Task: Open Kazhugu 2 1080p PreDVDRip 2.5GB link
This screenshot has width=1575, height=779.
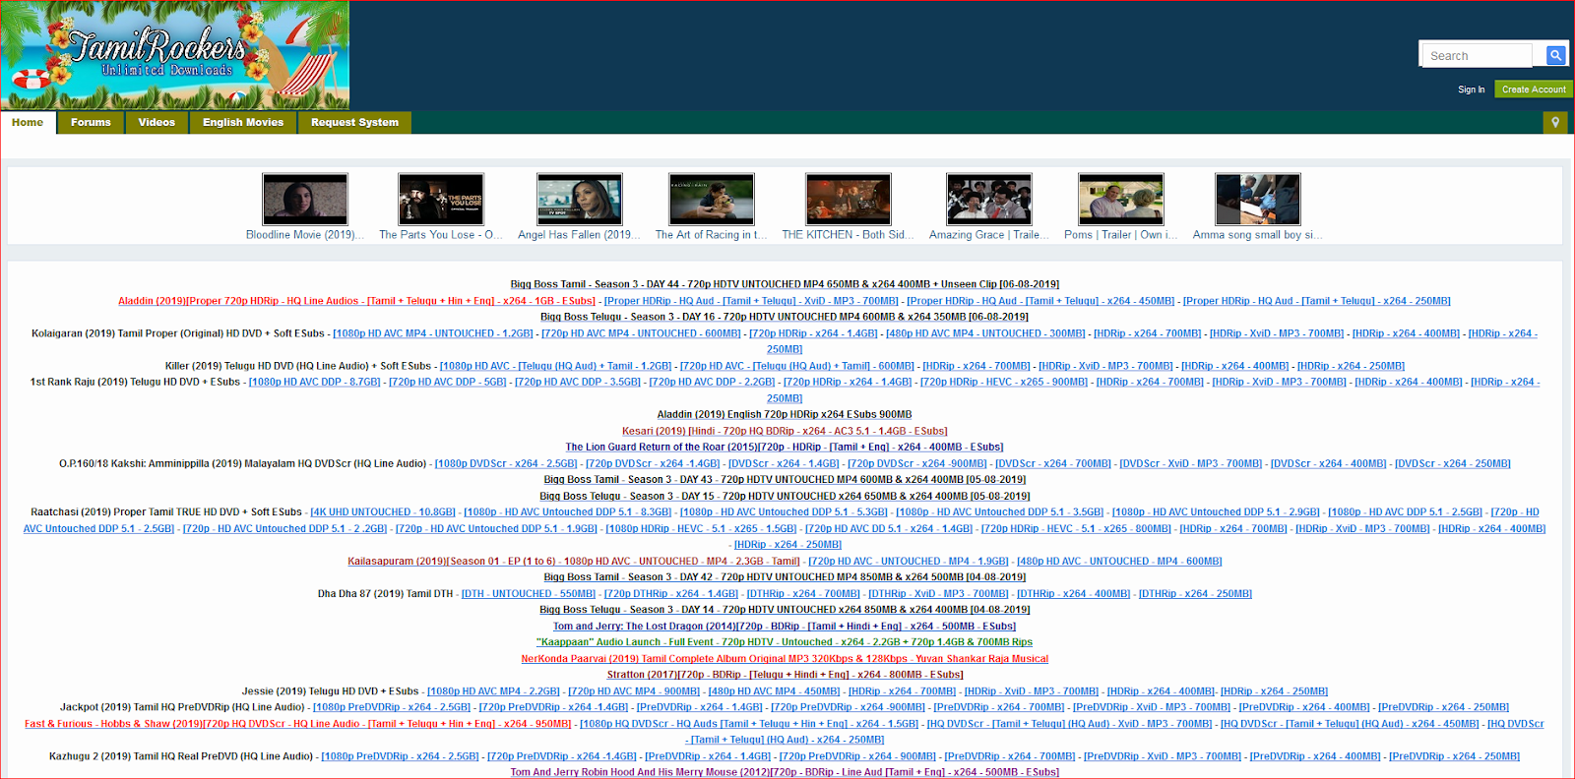Action: pyautogui.click(x=401, y=756)
